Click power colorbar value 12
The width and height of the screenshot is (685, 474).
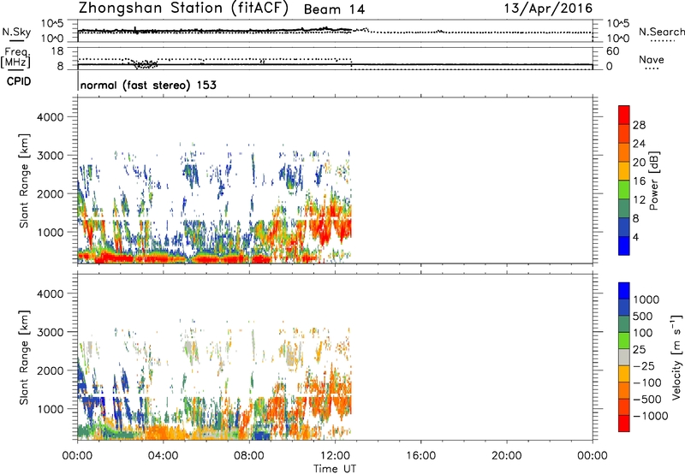pyautogui.click(x=639, y=200)
